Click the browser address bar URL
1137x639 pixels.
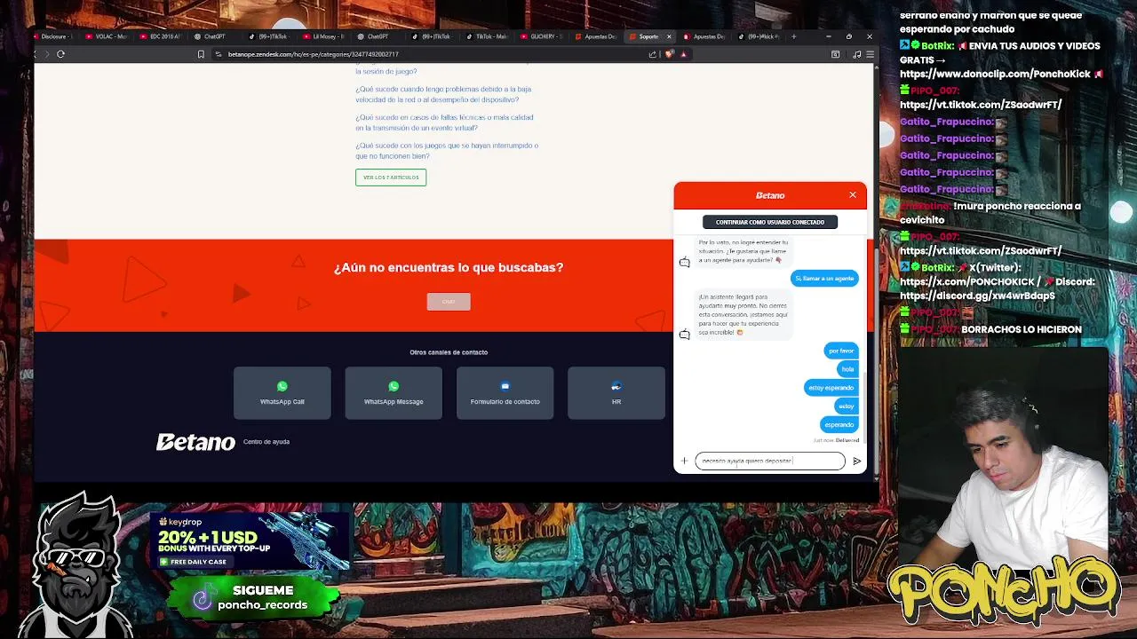point(313,54)
